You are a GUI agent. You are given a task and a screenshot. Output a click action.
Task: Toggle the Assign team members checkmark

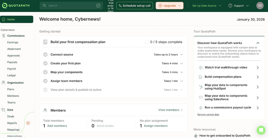pyautogui.click(x=45, y=81)
